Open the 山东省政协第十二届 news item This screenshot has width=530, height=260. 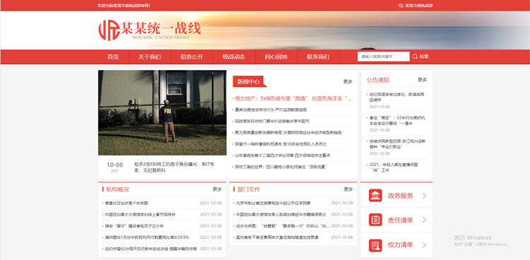283,155
